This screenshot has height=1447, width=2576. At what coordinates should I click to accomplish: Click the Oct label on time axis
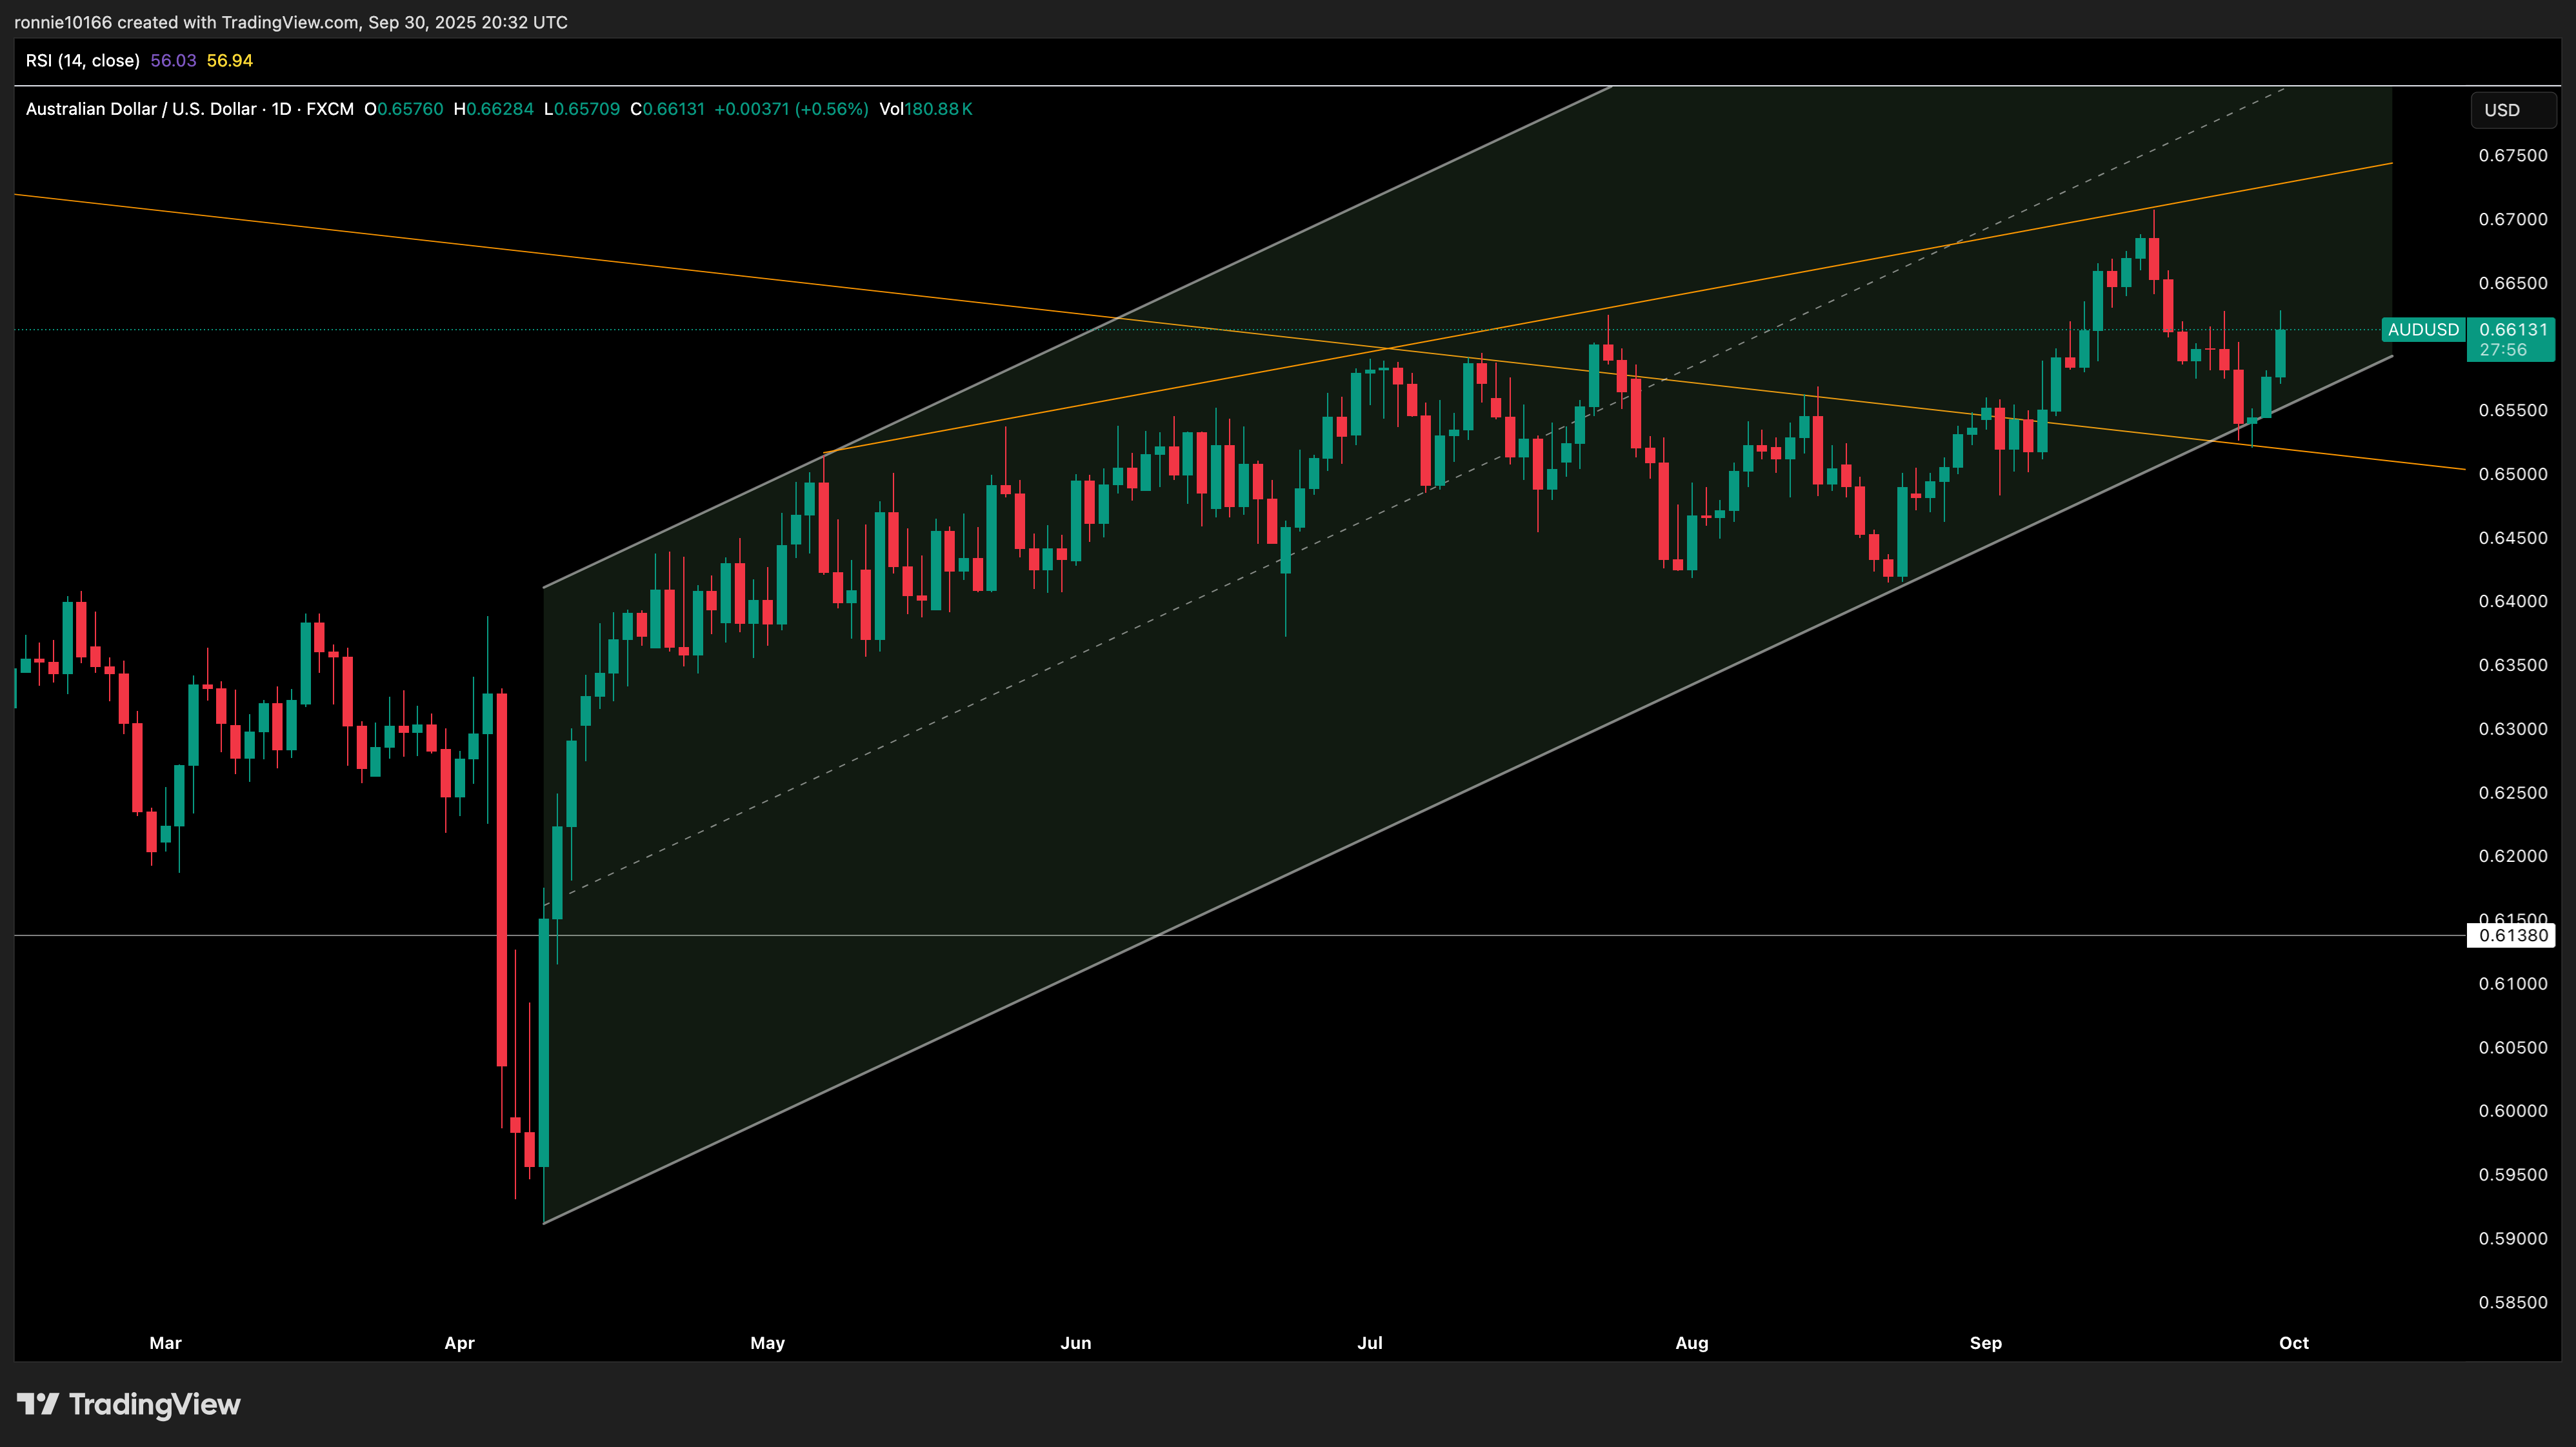(x=2293, y=1343)
